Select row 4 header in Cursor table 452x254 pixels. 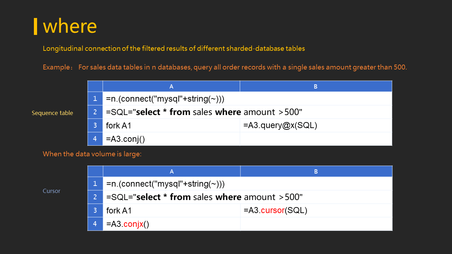pyautogui.click(x=95, y=224)
